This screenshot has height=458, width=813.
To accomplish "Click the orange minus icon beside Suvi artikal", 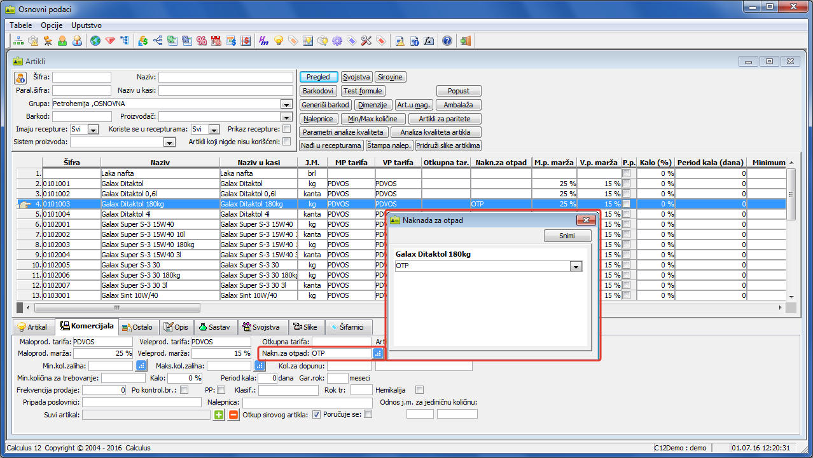I will point(233,415).
